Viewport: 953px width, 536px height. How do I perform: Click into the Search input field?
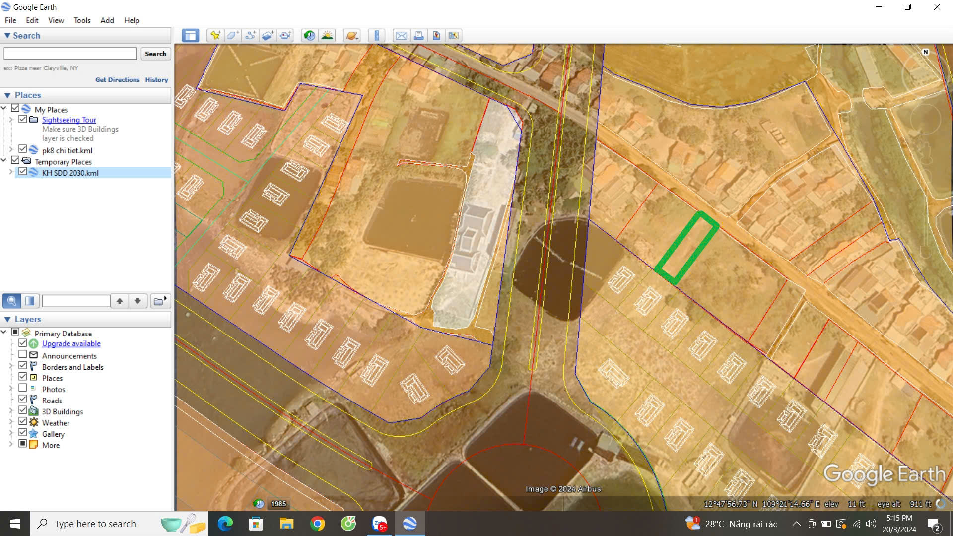pyautogui.click(x=70, y=54)
